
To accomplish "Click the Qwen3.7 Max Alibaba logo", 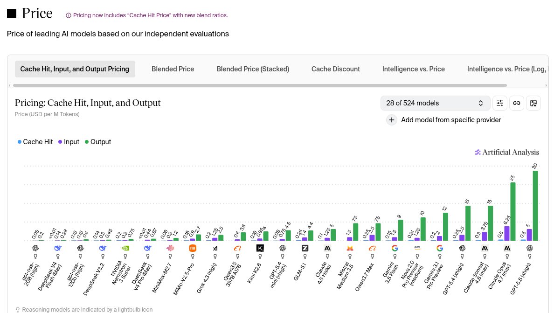I will pyautogui.click(x=373, y=248).
